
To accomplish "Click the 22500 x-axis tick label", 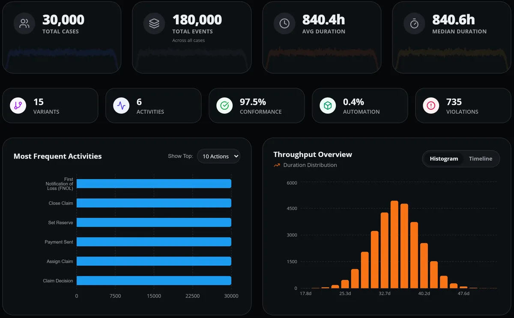I will point(192,296).
